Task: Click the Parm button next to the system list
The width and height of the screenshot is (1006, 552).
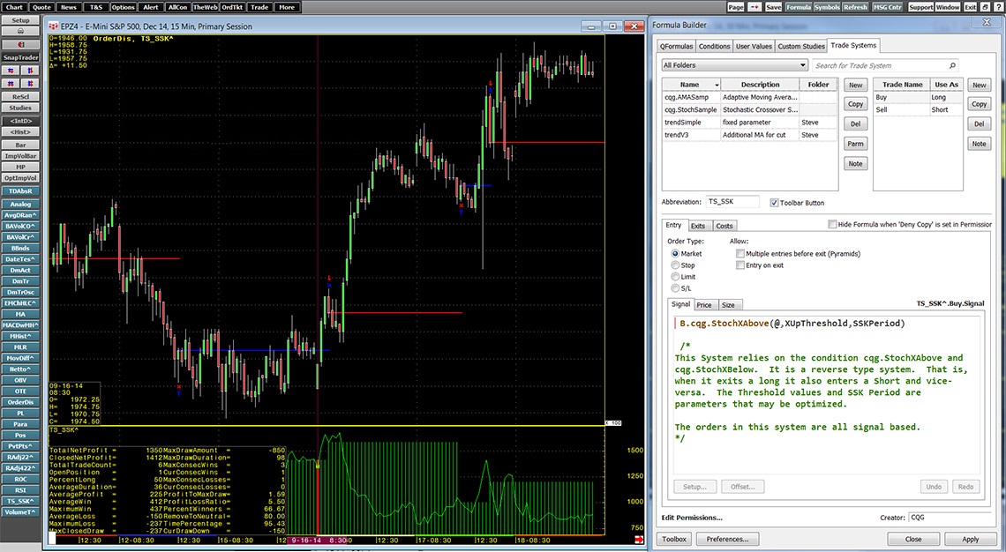Action: [855, 143]
